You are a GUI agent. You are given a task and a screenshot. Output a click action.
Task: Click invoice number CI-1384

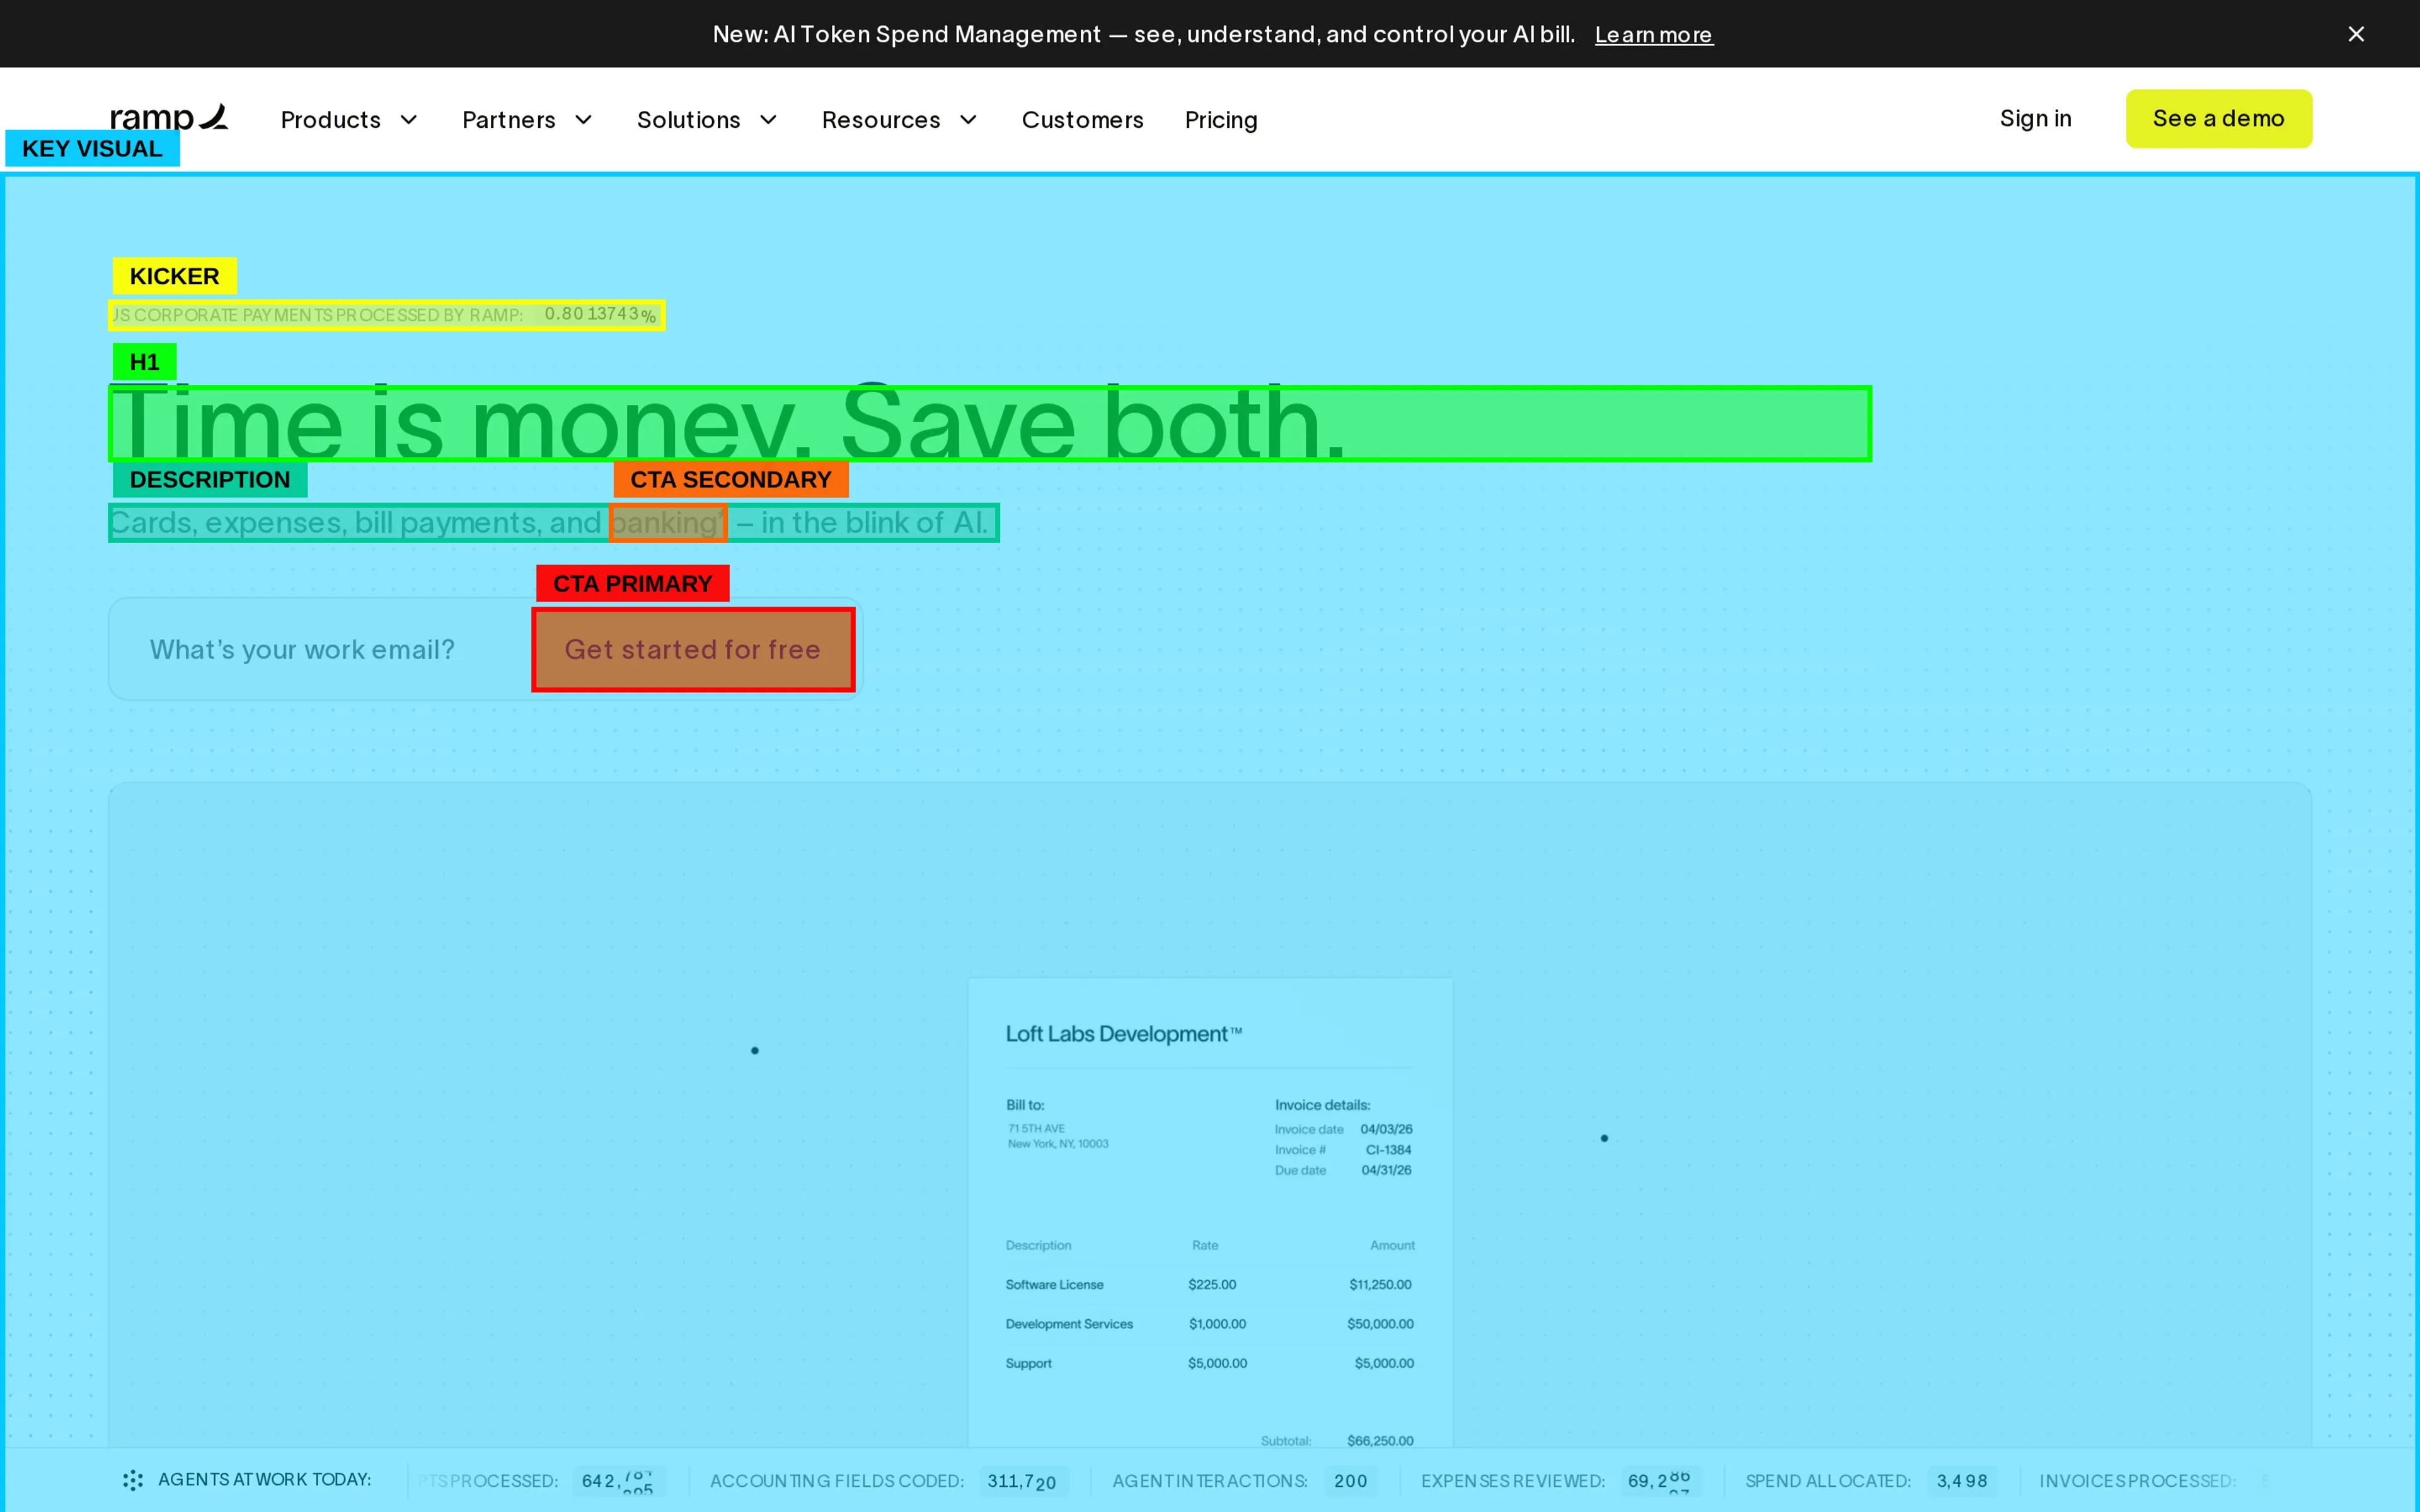[x=1388, y=1150]
